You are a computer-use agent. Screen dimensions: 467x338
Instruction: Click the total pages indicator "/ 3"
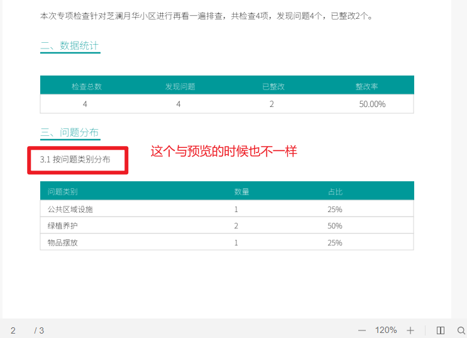pyautogui.click(x=39, y=330)
